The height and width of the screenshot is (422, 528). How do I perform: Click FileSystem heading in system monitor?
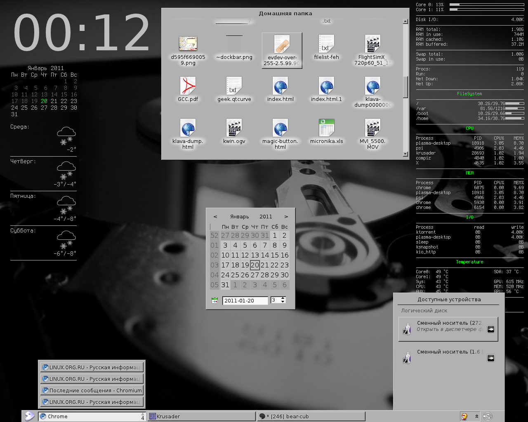469,94
